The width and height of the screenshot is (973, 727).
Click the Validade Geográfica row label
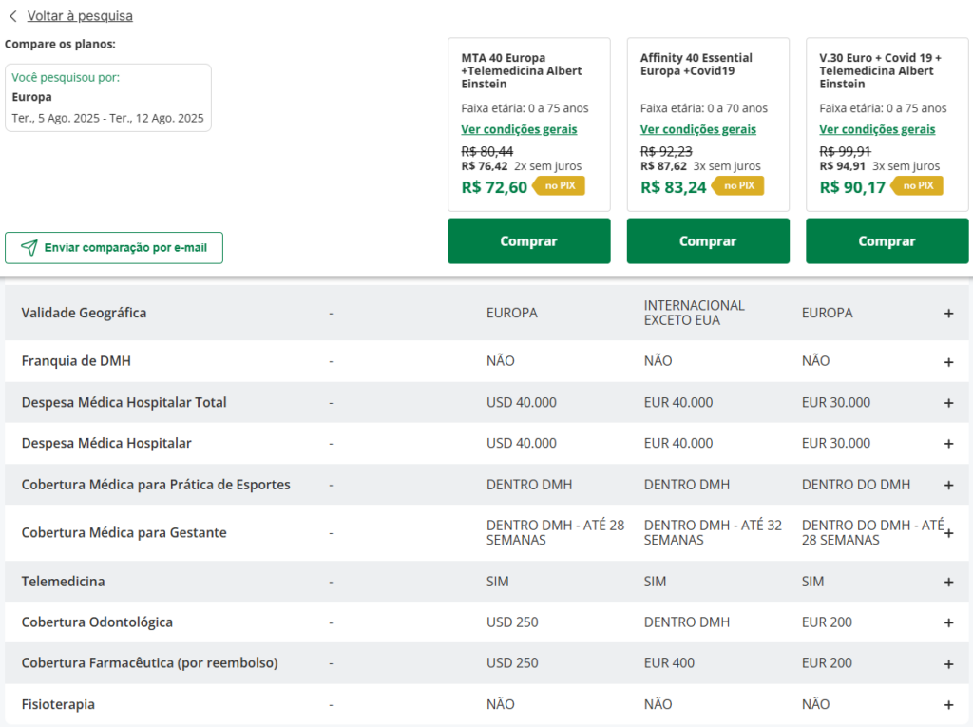click(84, 313)
